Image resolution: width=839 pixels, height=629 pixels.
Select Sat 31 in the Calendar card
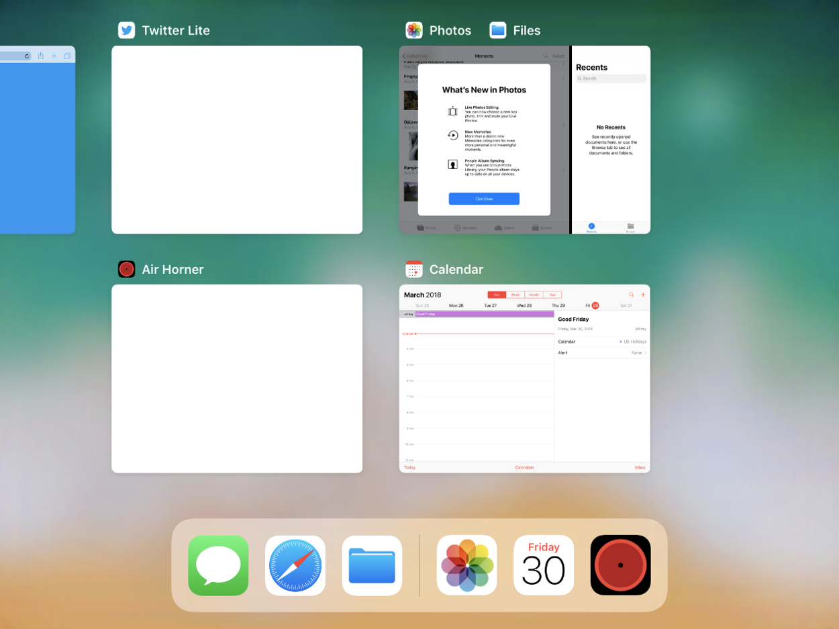tap(626, 305)
